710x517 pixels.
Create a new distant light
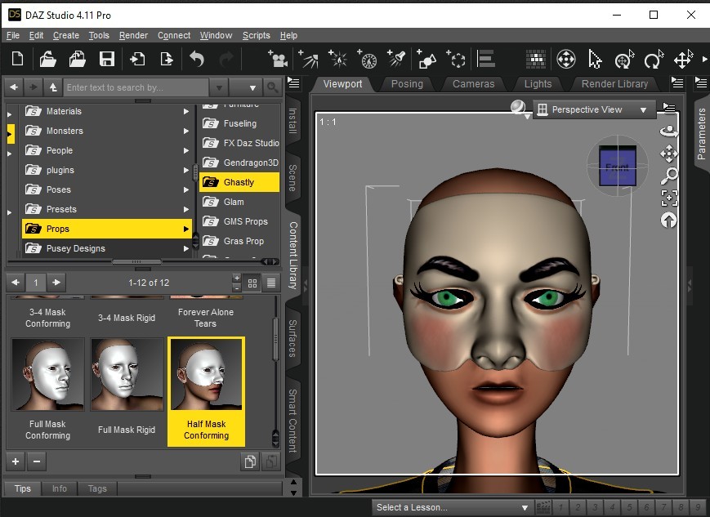tap(308, 59)
